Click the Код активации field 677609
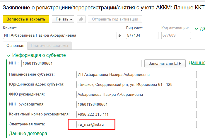This screenshot has height=138, width=205. coord(176,35)
